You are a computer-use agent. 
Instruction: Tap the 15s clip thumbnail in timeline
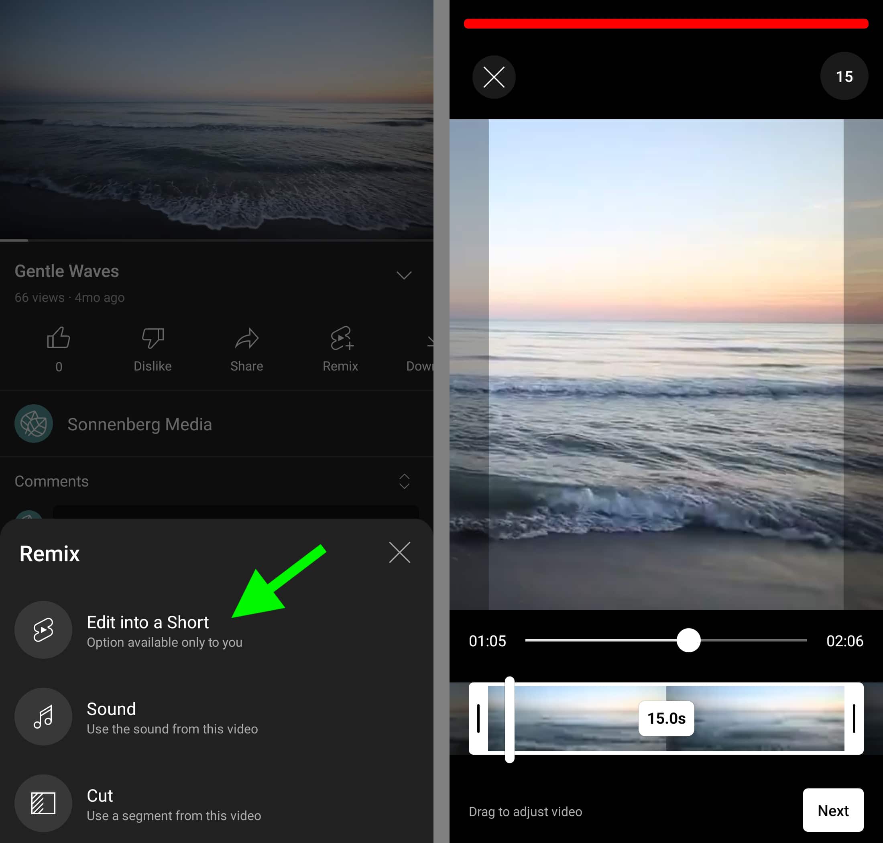pyautogui.click(x=665, y=718)
